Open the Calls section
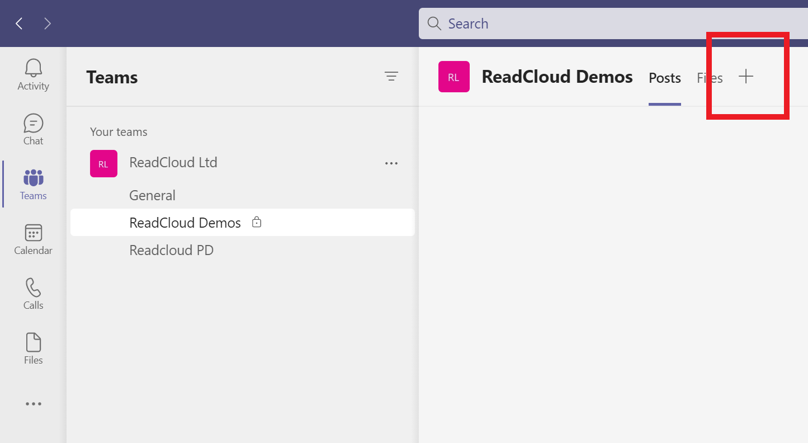Screen dimensions: 808x443 [33, 293]
